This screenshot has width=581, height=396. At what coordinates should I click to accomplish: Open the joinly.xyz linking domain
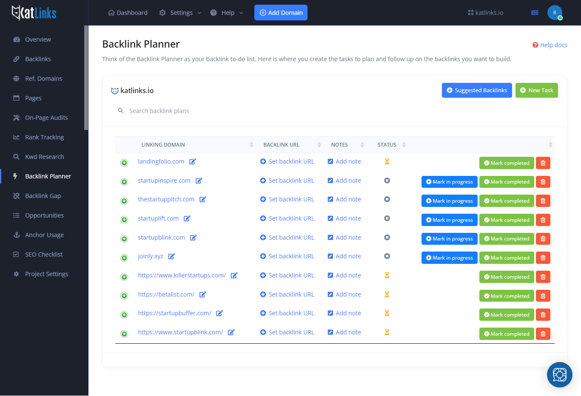[x=151, y=256]
